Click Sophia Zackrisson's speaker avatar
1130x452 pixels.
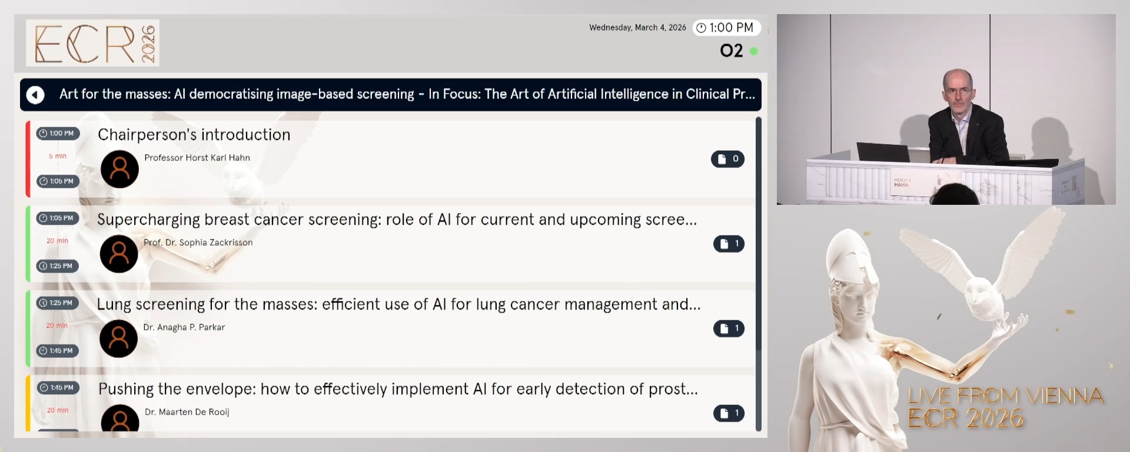(x=119, y=254)
